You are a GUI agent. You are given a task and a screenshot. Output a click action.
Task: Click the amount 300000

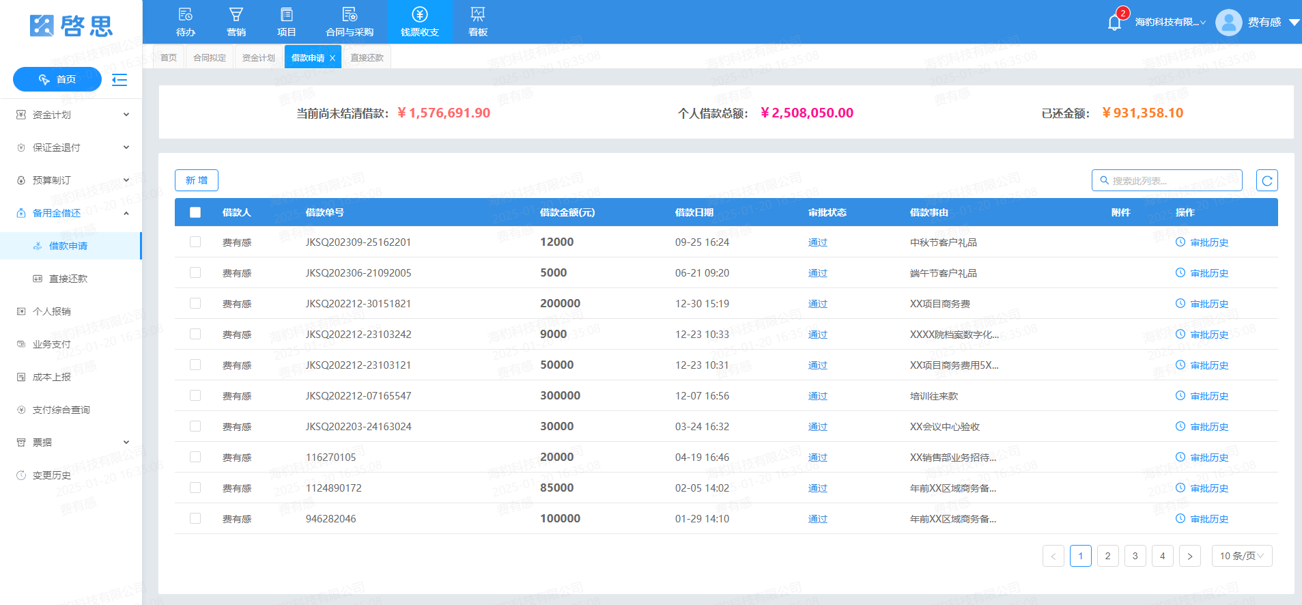pos(561,395)
